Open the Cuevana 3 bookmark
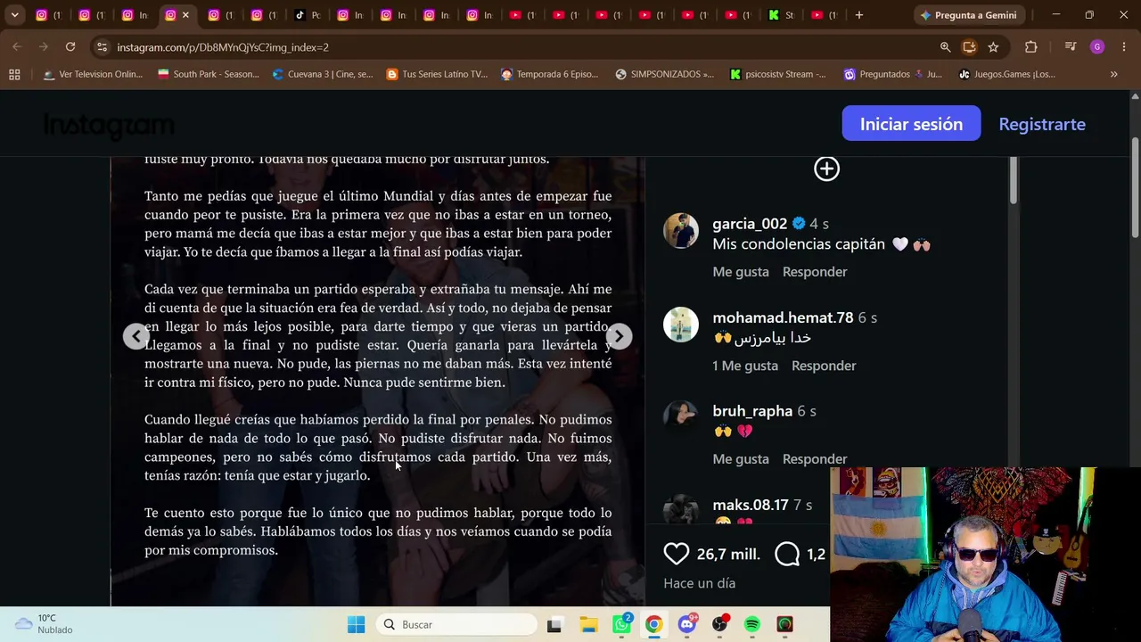This screenshot has height=642, width=1141. 323,74
